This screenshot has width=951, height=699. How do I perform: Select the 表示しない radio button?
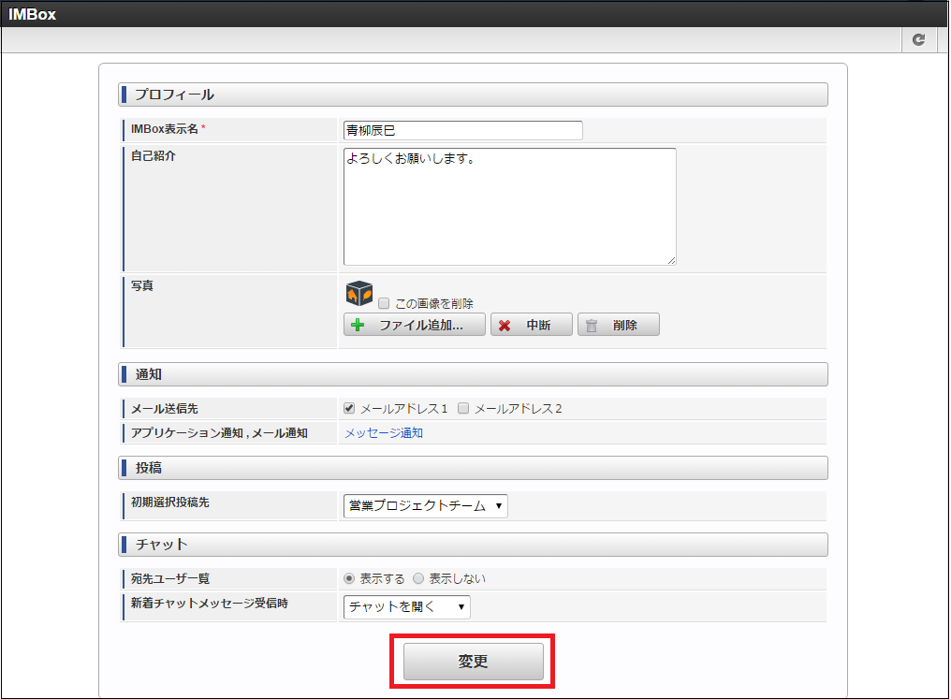point(418,578)
